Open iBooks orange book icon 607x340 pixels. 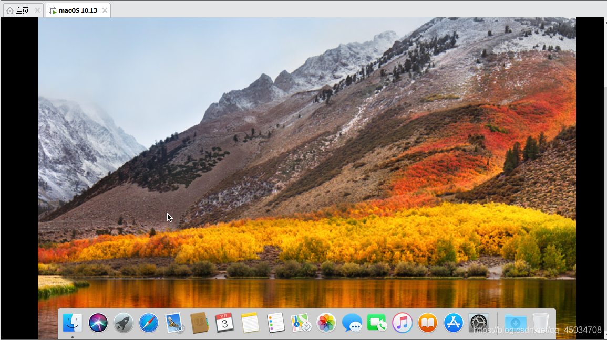click(x=428, y=323)
